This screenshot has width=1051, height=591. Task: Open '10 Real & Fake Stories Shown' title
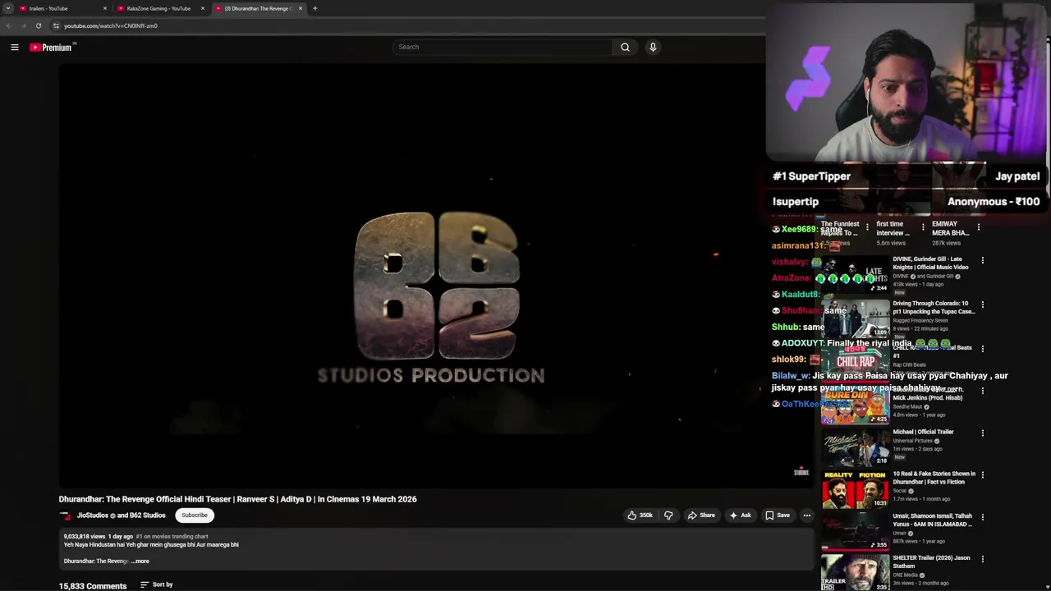pos(934,478)
